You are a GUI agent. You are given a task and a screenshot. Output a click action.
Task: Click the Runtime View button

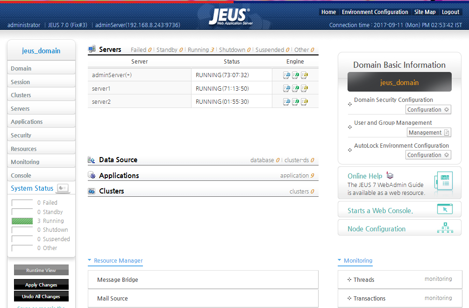[x=41, y=270]
